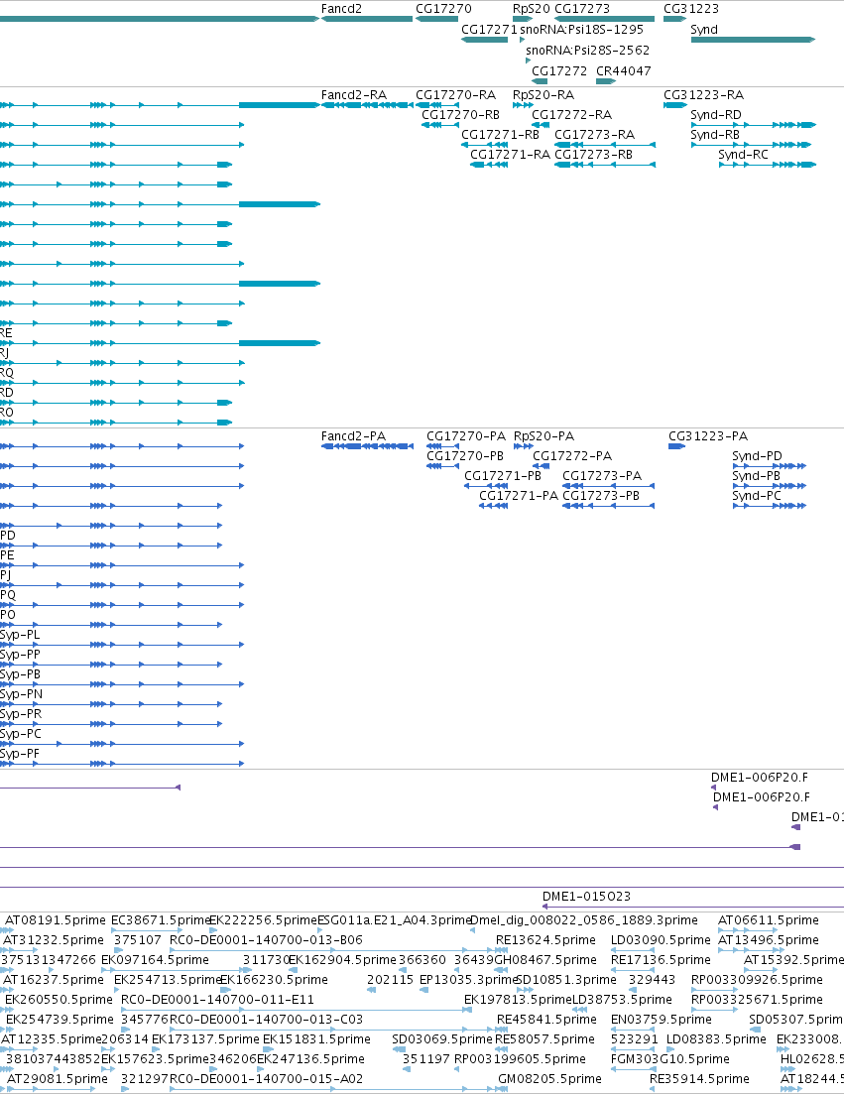Click the Fancd2 gene label
Viewport: 844px width, 1094px height.
tap(341, 9)
